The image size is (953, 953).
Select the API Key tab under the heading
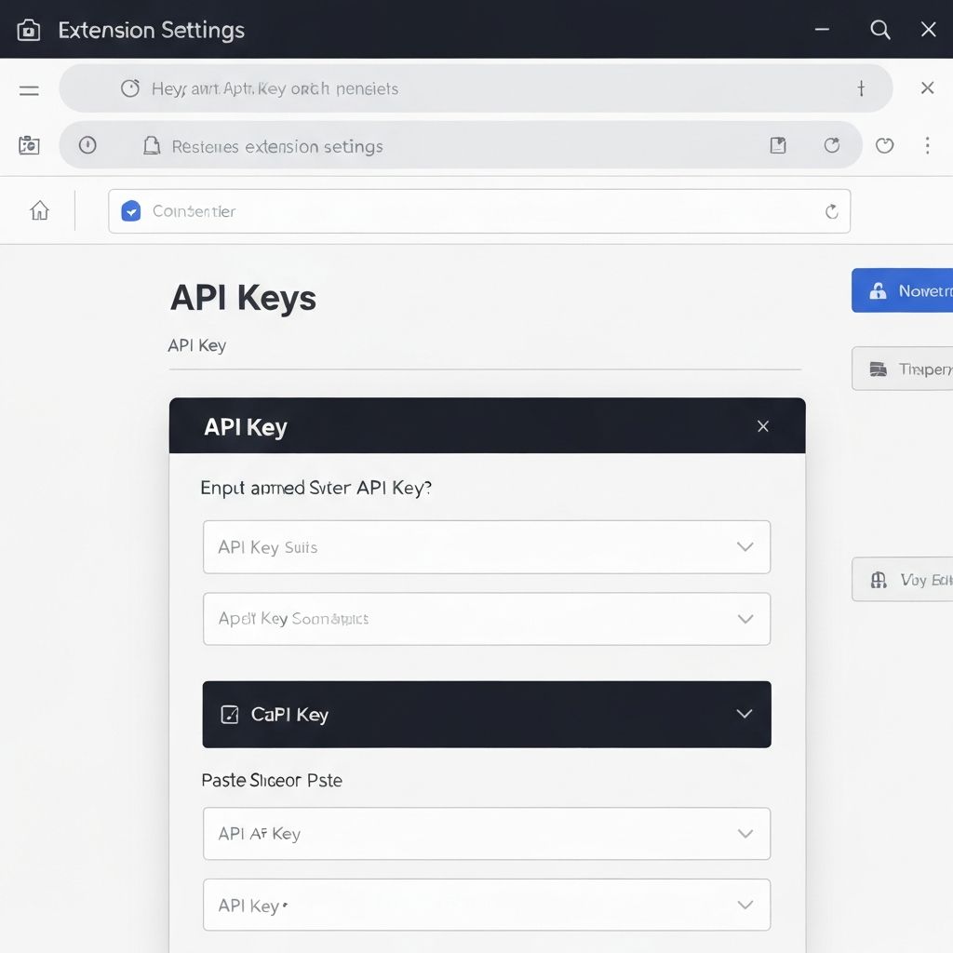point(197,345)
